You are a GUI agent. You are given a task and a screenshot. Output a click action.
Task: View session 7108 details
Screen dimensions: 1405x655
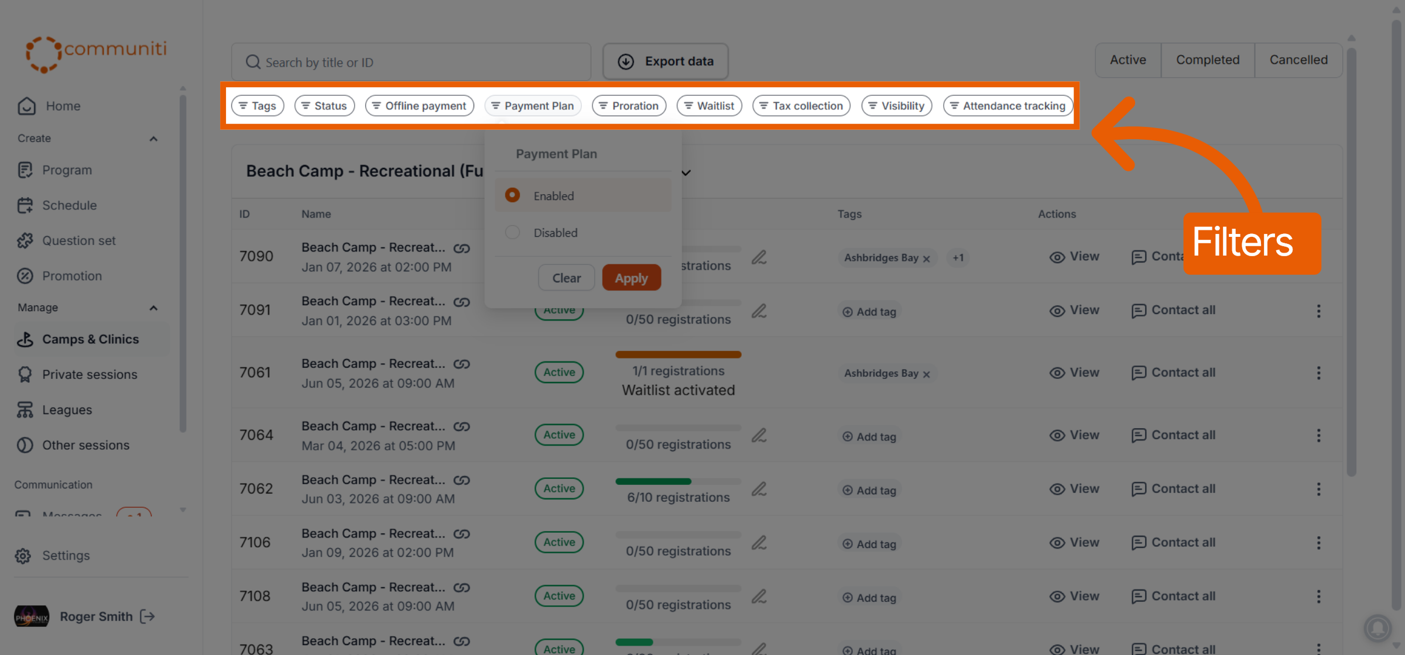click(1074, 596)
